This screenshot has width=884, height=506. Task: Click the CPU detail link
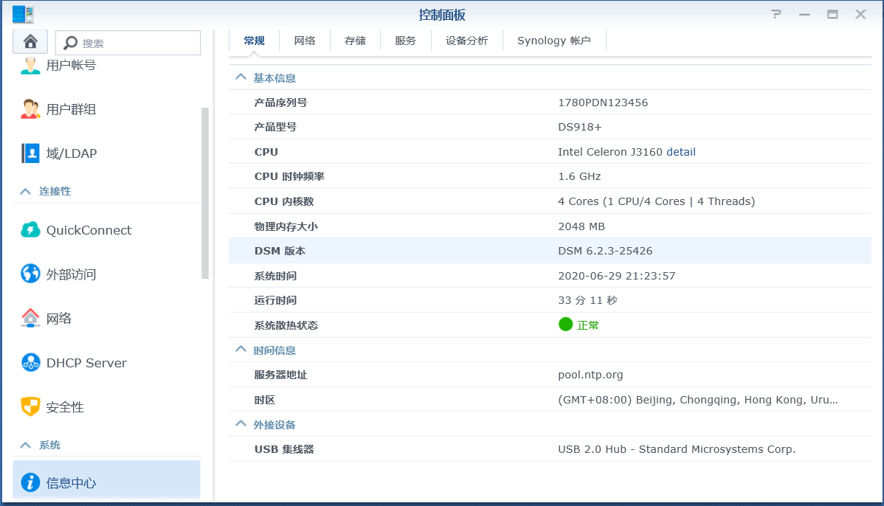click(681, 151)
